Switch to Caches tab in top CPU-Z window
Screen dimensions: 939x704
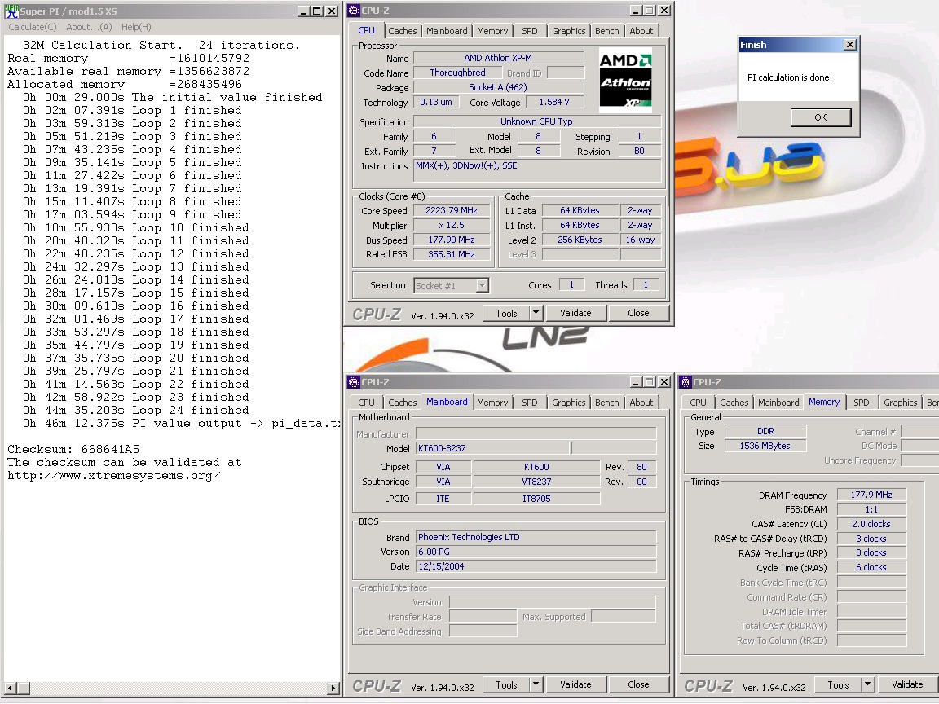pos(402,31)
